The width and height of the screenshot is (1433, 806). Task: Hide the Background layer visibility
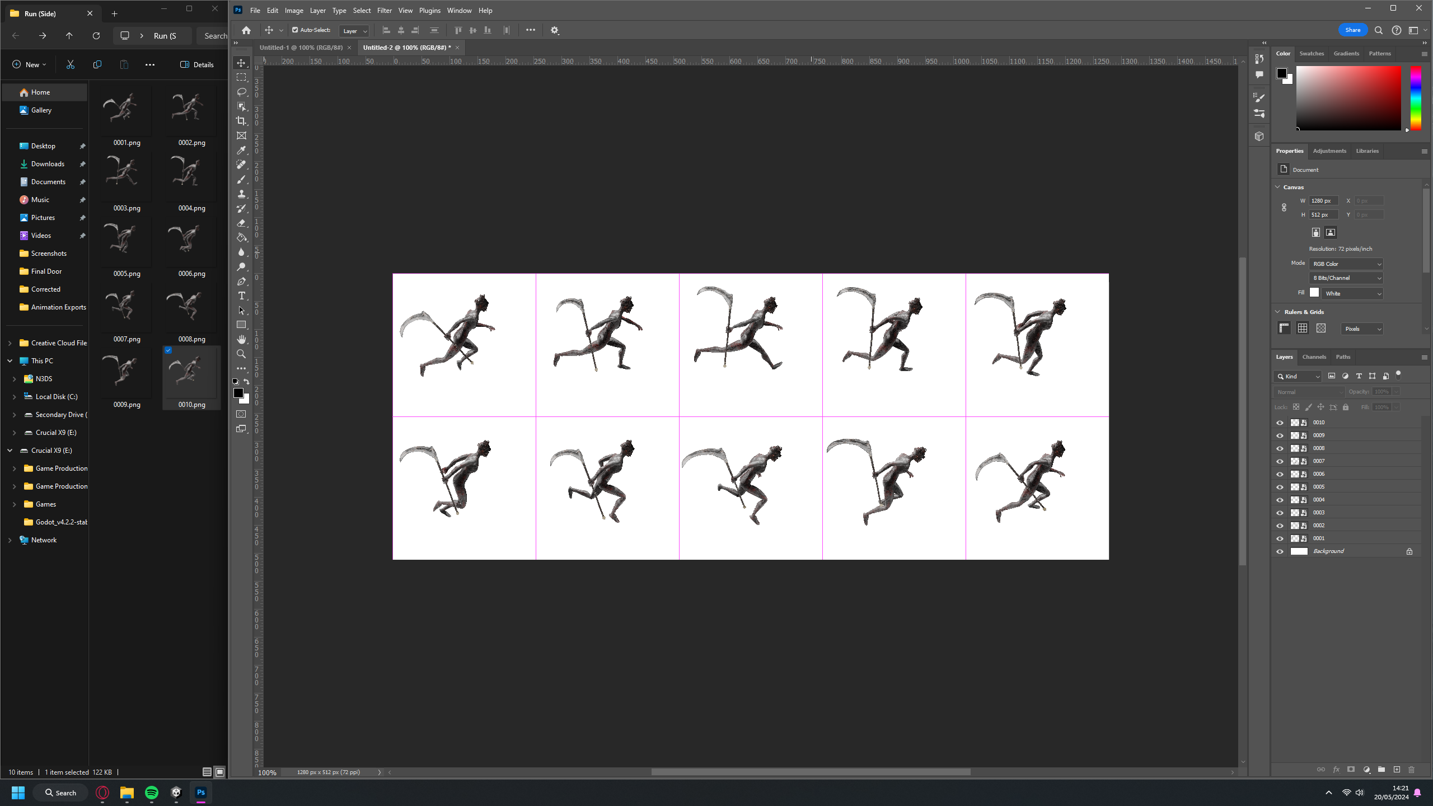(x=1280, y=551)
